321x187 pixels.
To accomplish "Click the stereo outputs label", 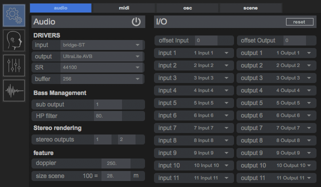I will click(x=55, y=139).
